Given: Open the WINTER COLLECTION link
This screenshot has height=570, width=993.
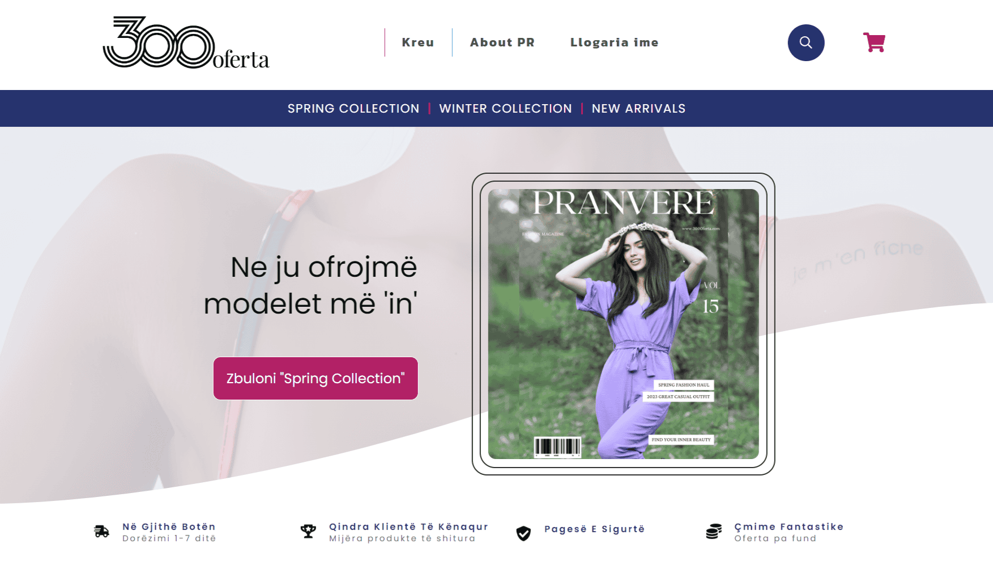Looking at the screenshot, I should (505, 109).
